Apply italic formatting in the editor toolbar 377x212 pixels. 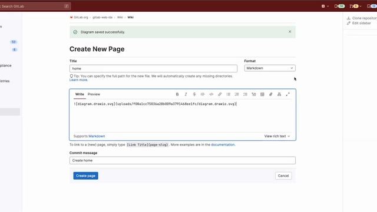[x=186, y=94]
